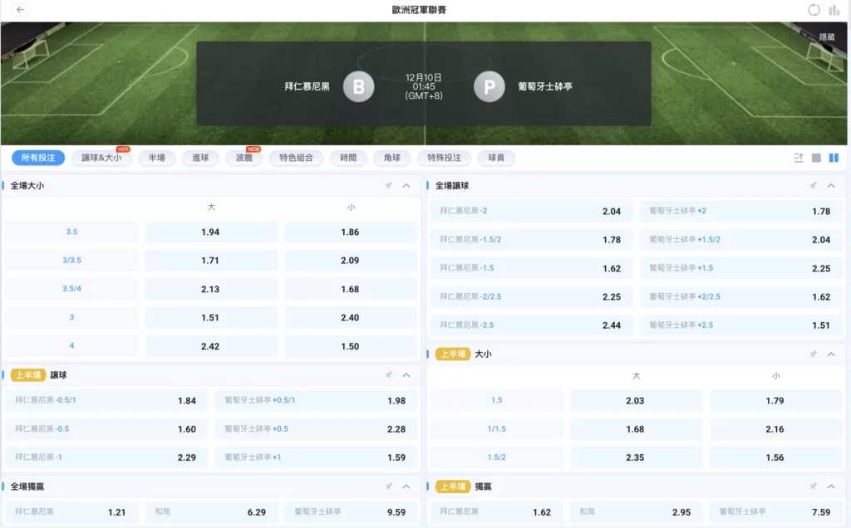Open the statistics bar chart icon
This screenshot has height=528, width=851.
(834, 10)
